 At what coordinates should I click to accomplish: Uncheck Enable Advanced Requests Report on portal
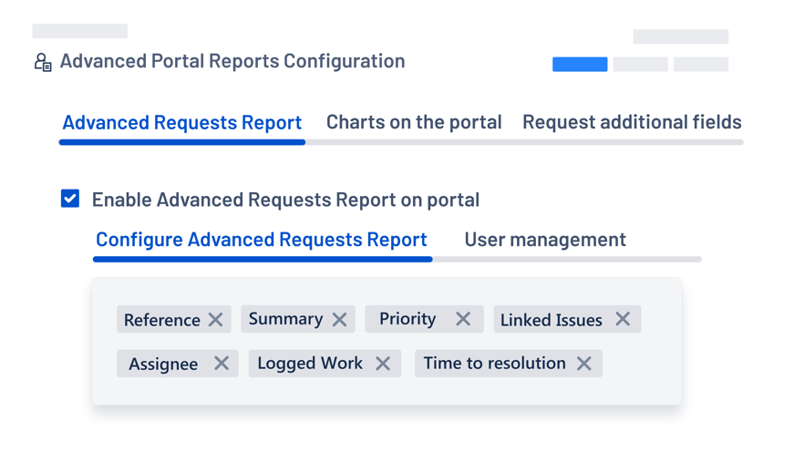point(70,199)
